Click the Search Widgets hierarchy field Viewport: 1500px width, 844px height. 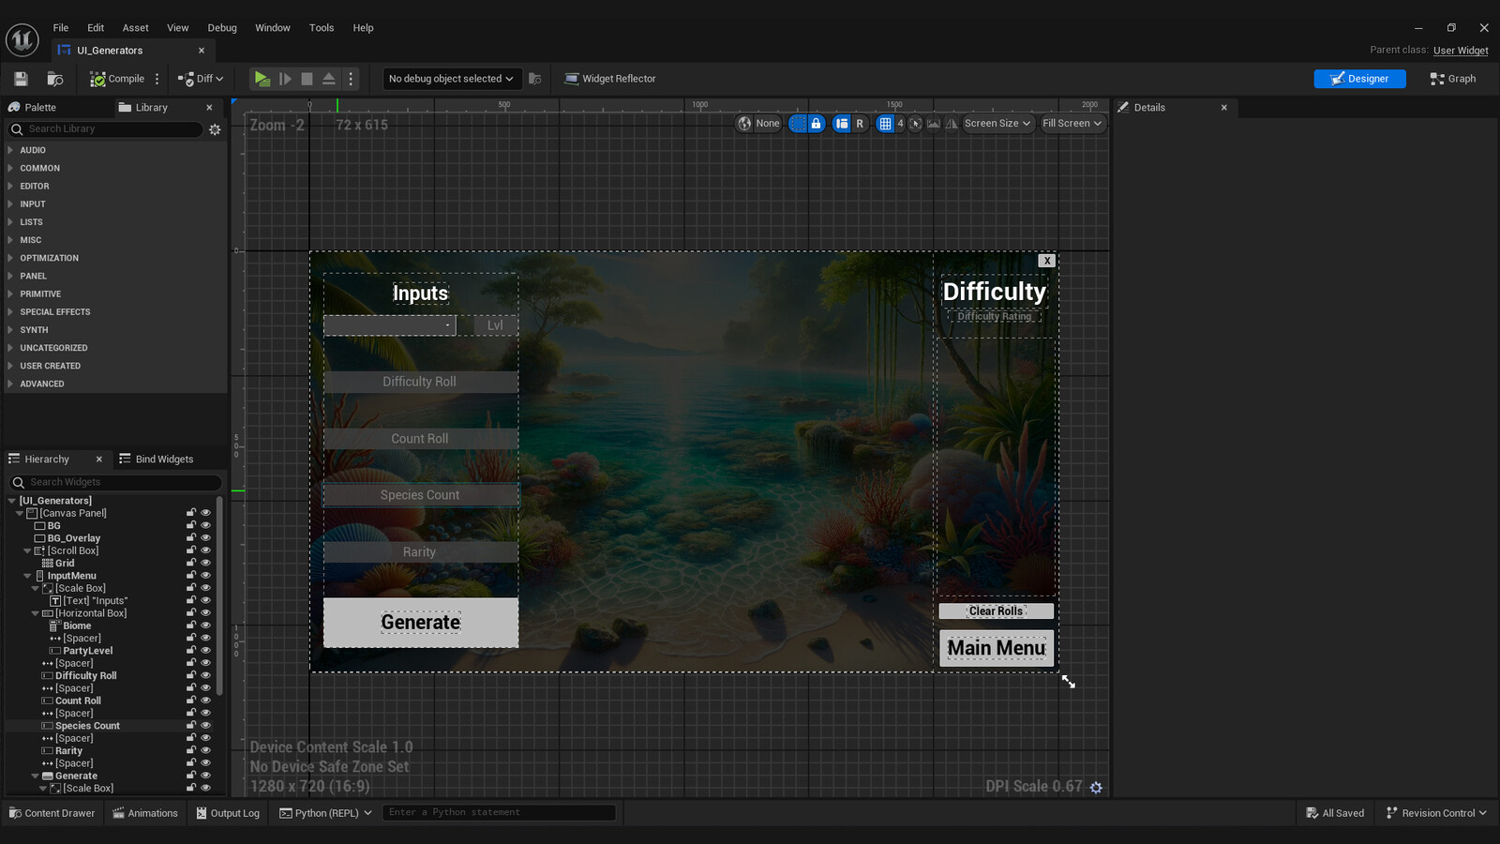tap(115, 482)
